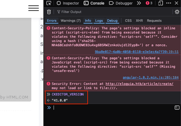The image size is (181, 126).
Task: Click the Inspector tab icon
Action: pos(59,3)
